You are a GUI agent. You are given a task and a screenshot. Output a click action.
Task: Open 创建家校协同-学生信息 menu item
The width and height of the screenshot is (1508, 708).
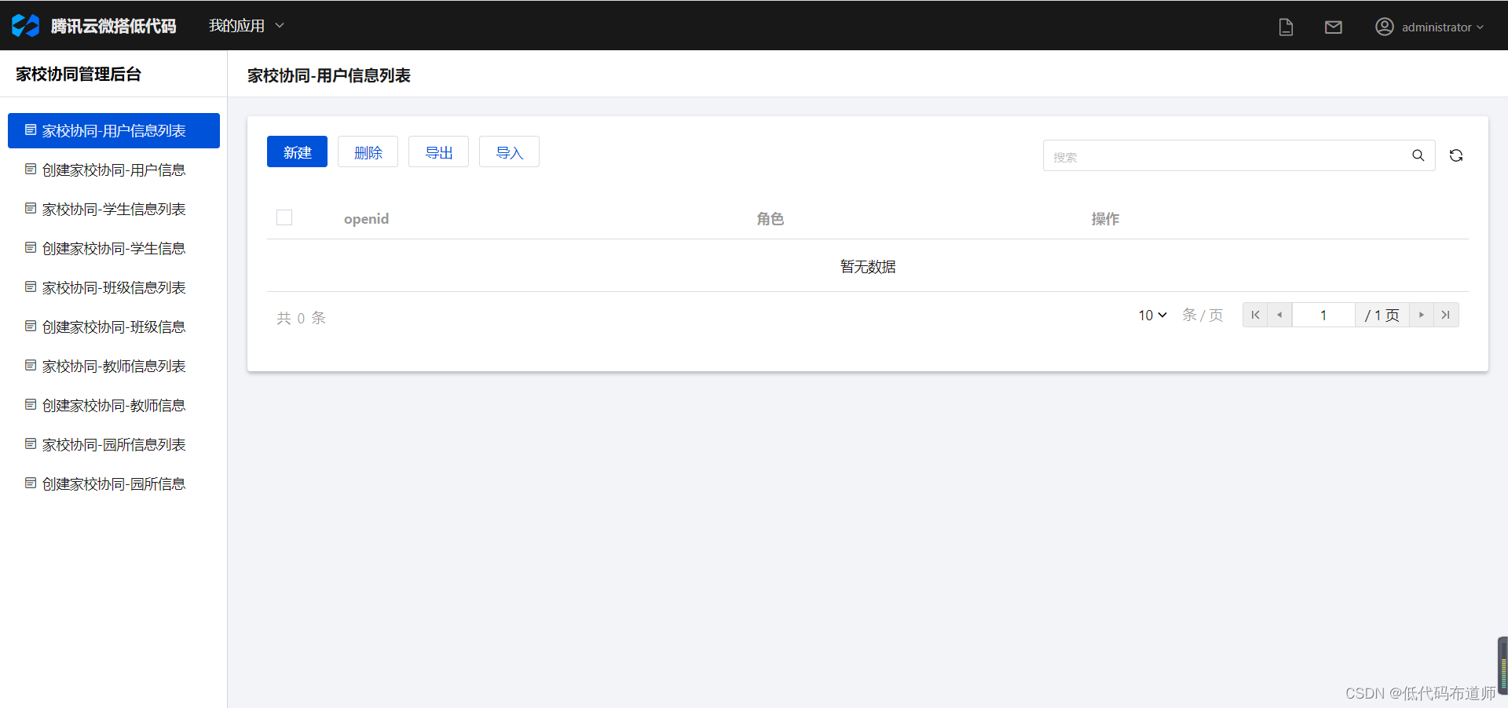coord(114,248)
